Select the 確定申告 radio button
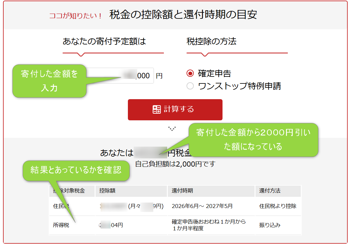The height and width of the screenshot is (247, 351). [190, 73]
